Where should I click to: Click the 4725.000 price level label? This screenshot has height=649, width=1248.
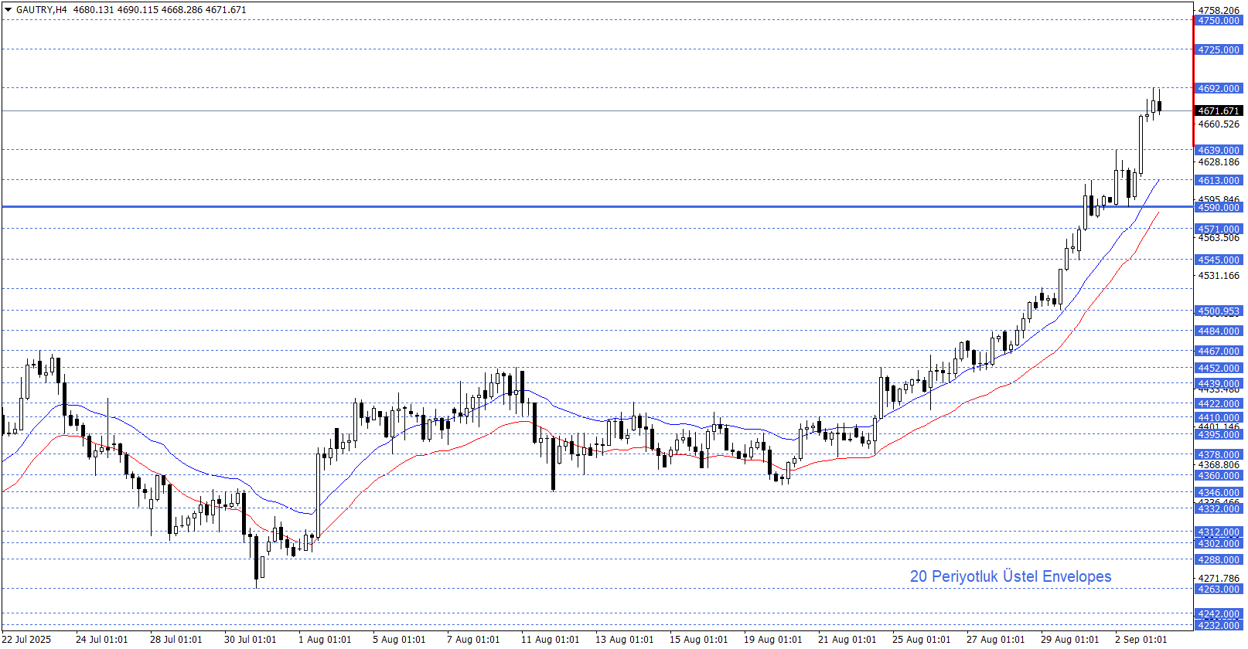point(1219,50)
